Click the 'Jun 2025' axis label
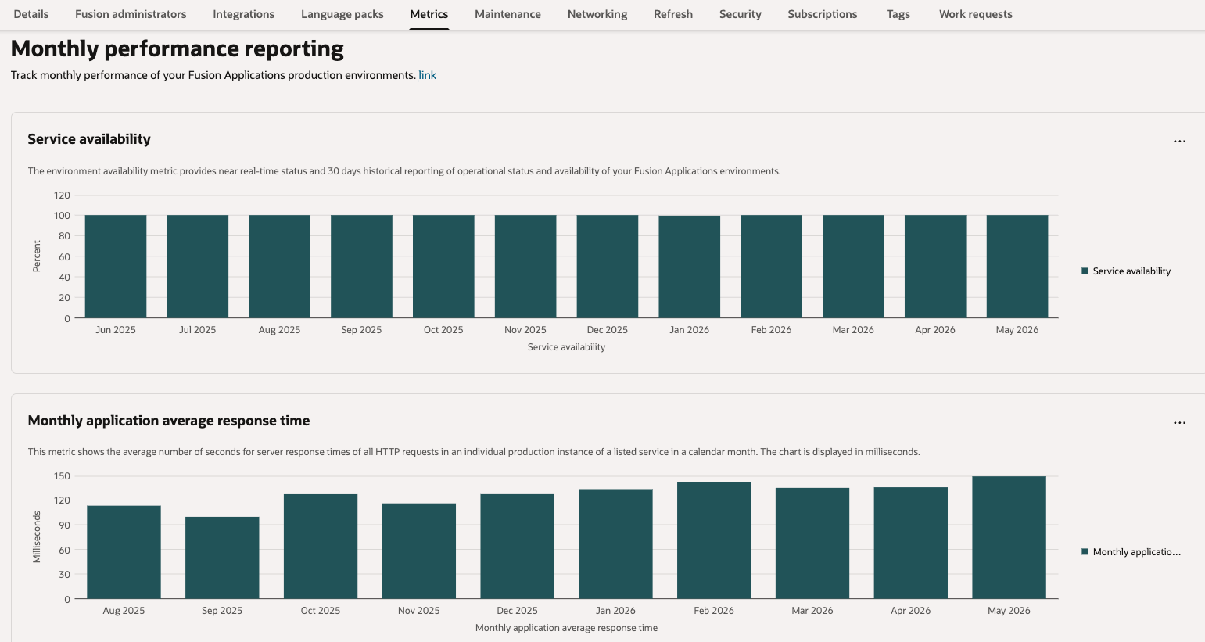The height and width of the screenshot is (642, 1205). pyautogui.click(x=116, y=330)
